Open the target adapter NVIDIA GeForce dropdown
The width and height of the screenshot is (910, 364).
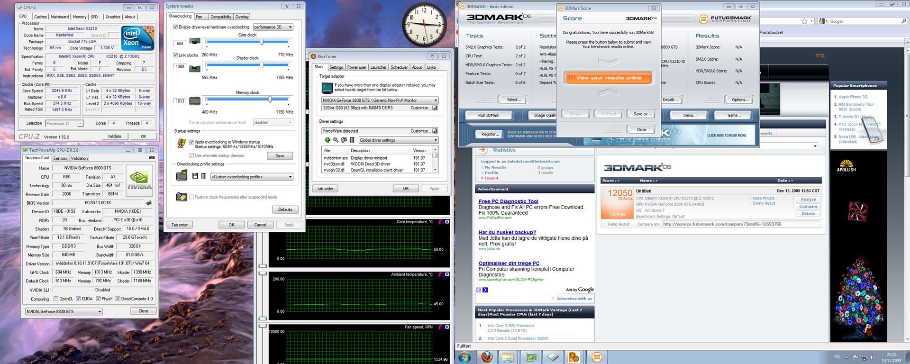point(380,100)
